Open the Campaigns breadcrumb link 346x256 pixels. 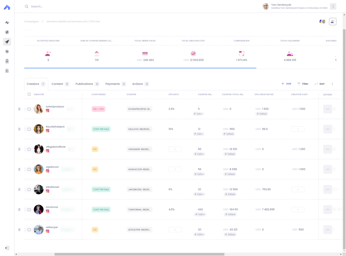click(x=31, y=21)
